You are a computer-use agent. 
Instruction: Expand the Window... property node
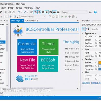pyautogui.click(x=82, y=46)
